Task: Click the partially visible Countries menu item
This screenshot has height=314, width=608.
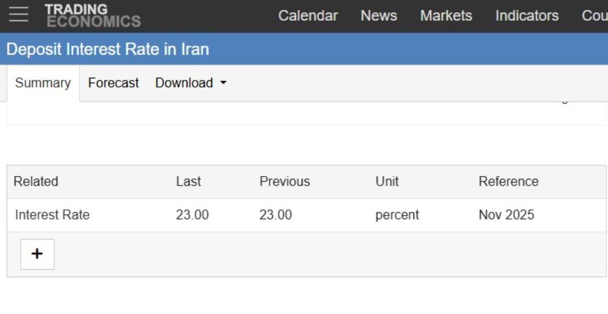Action: (x=595, y=16)
